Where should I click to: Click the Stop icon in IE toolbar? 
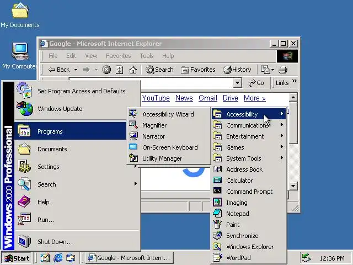click(106, 70)
